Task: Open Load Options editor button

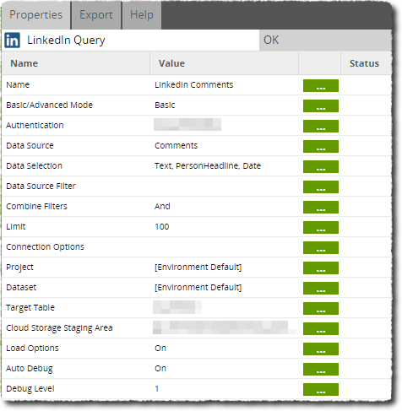Action: [x=321, y=349]
